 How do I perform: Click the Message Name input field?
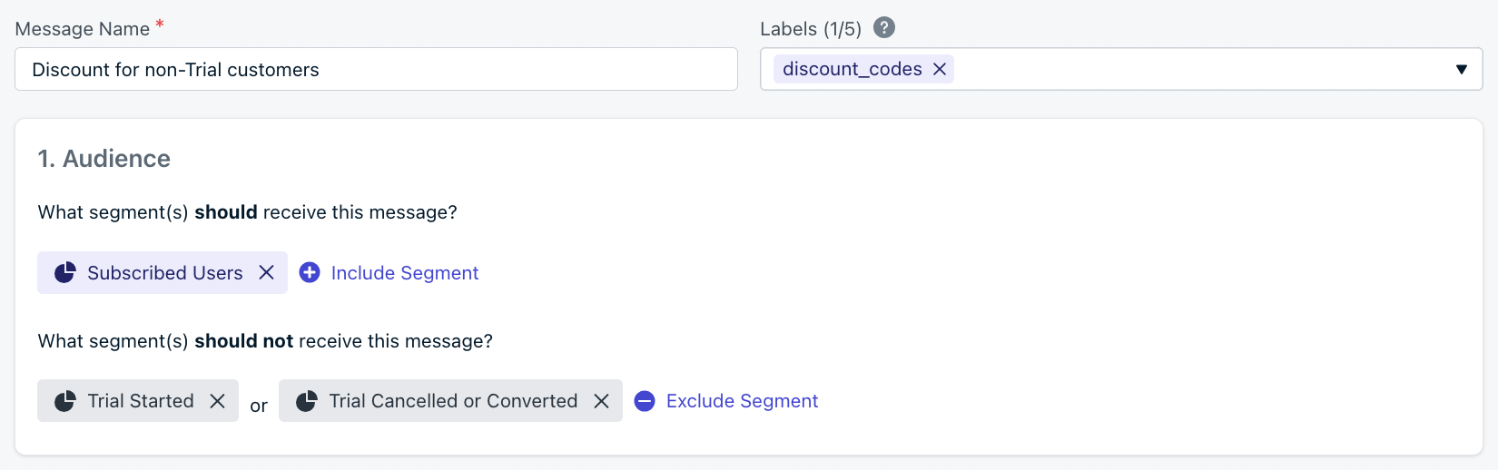tap(376, 69)
